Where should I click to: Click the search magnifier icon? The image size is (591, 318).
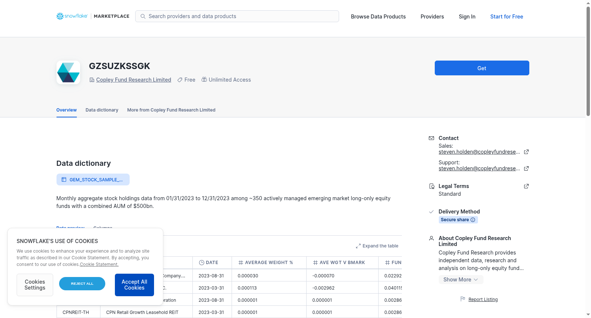(143, 16)
